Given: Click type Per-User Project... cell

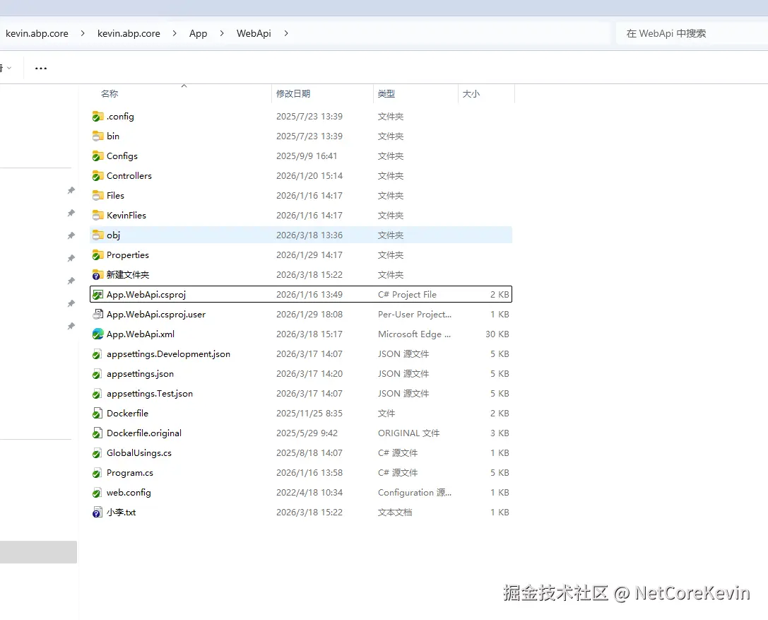Looking at the screenshot, I should pyautogui.click(x=415, y=314).
